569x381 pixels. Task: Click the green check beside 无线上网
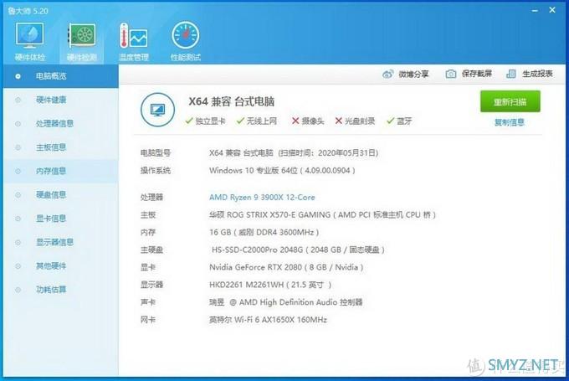tap(240, 121)
